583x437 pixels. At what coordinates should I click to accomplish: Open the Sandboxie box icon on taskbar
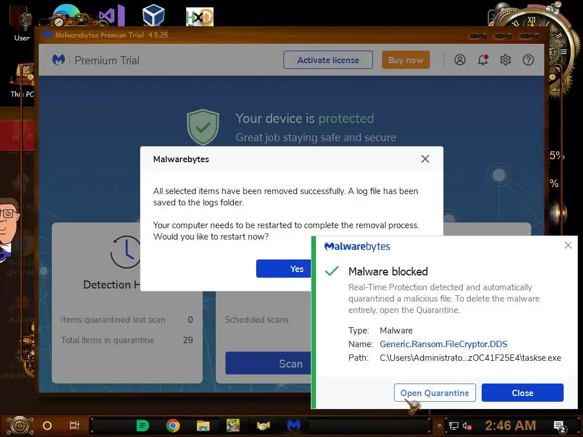(x=233, y=426)
